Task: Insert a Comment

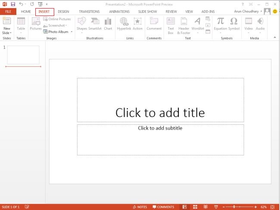Action: point(154,24)
